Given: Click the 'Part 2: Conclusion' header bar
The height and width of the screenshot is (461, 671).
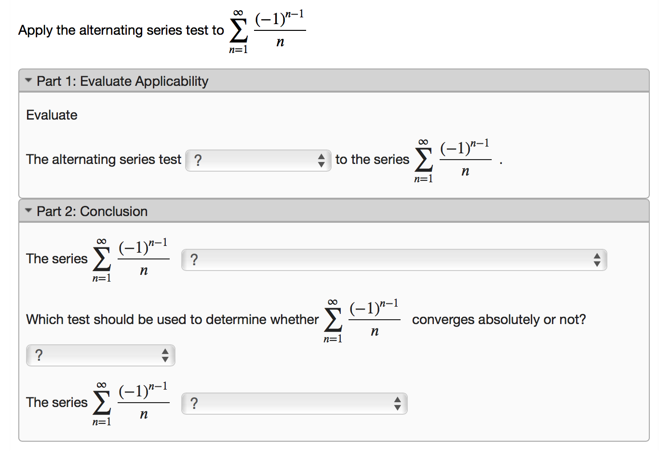Looking at the screenshot, I should coord(334,211).
